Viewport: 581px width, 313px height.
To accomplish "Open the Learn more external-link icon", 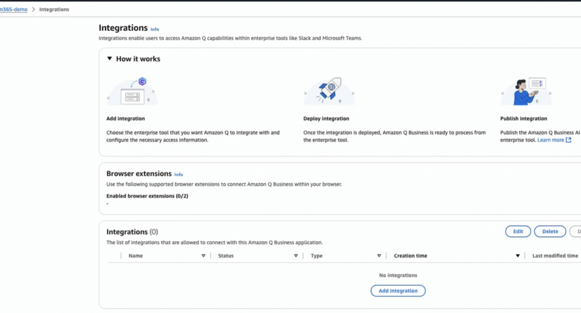I will [568, 140].
